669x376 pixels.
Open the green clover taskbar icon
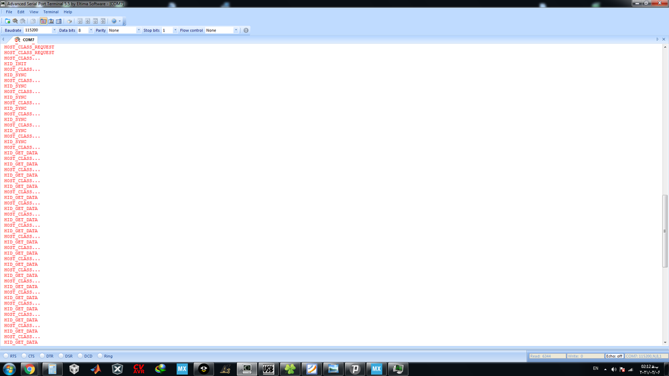coord(290,369)
